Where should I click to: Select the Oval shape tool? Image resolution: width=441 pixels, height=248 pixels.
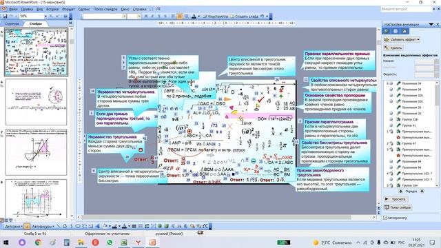click(78, 226)
